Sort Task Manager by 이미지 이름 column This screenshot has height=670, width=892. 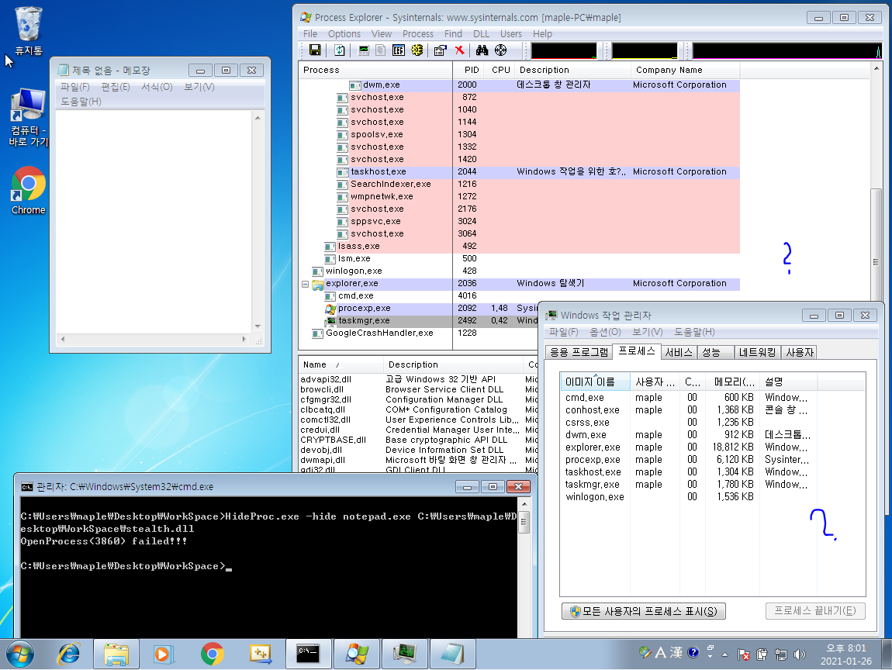[x=595, y=382]
